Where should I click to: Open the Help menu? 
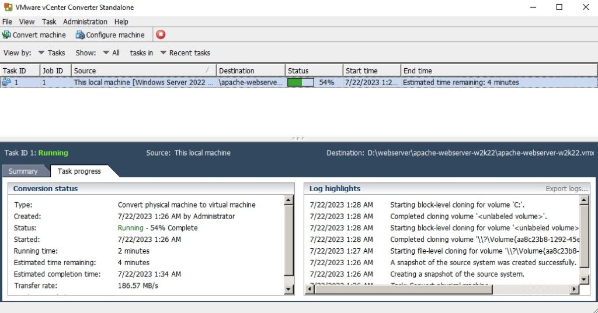pos(121,22)
